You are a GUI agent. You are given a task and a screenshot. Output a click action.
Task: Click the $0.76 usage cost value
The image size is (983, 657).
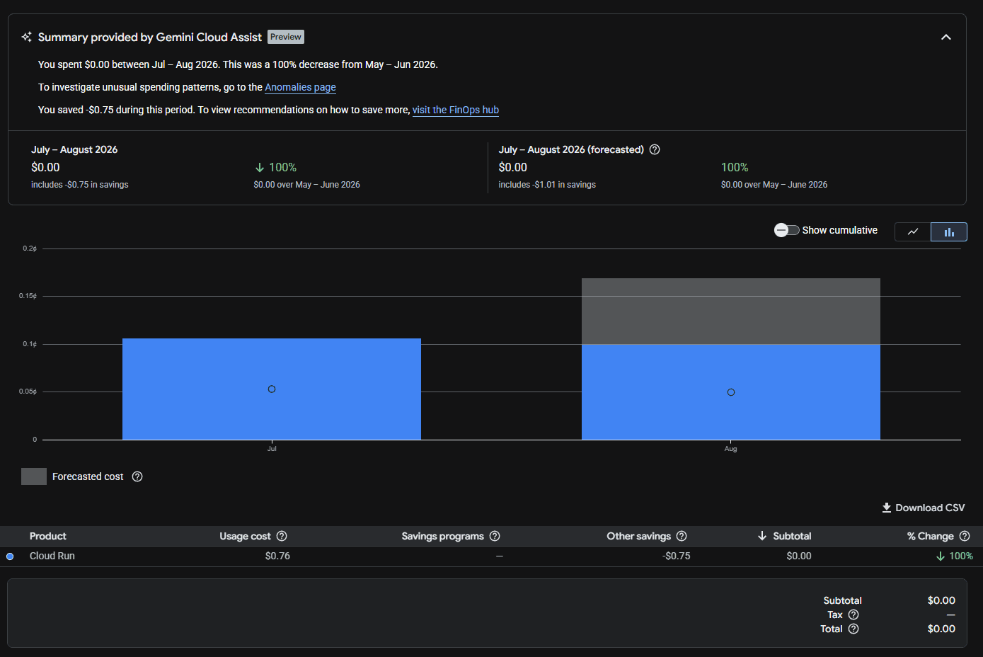(x=277, y=556)
